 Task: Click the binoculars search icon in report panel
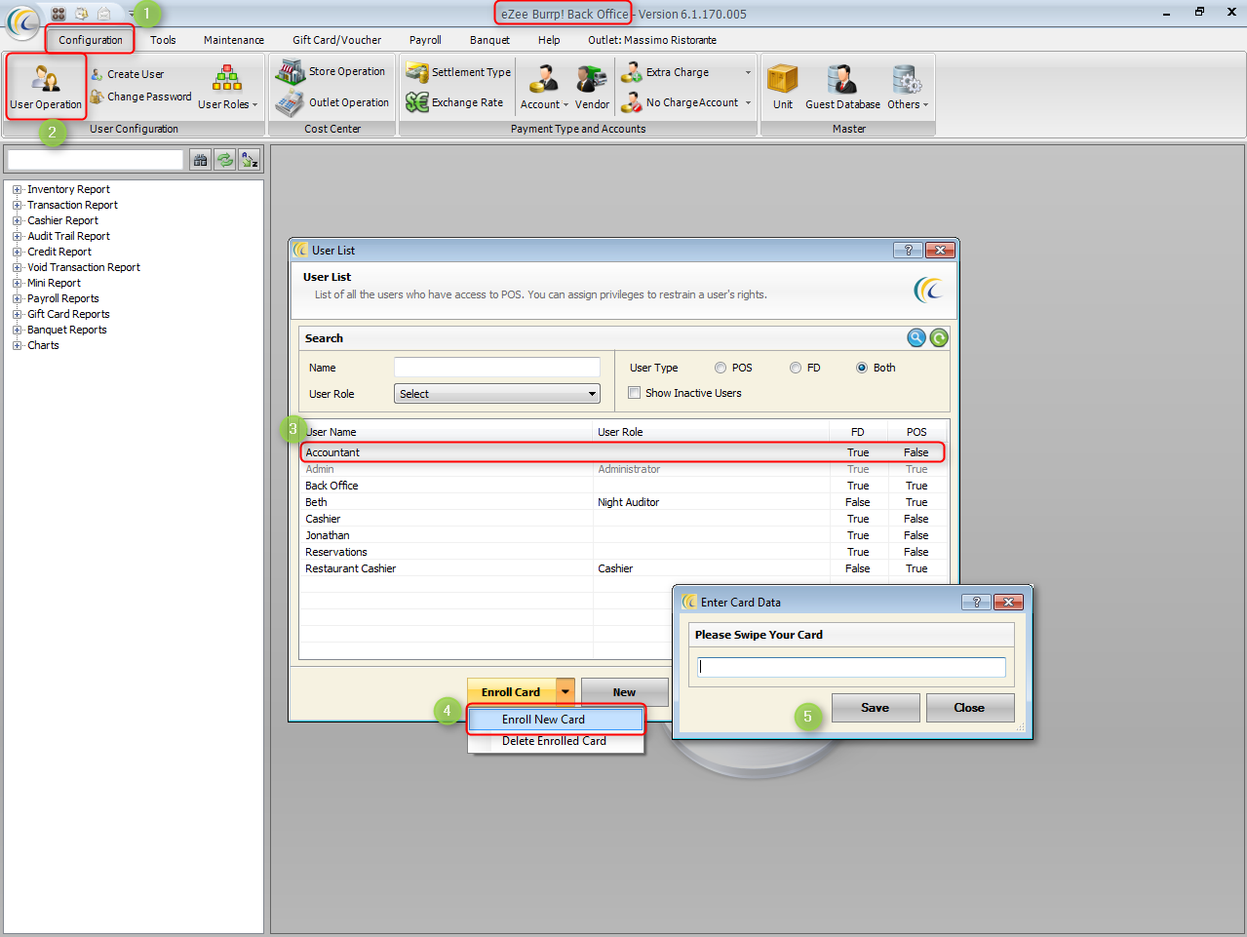click(x=200, y=160)
